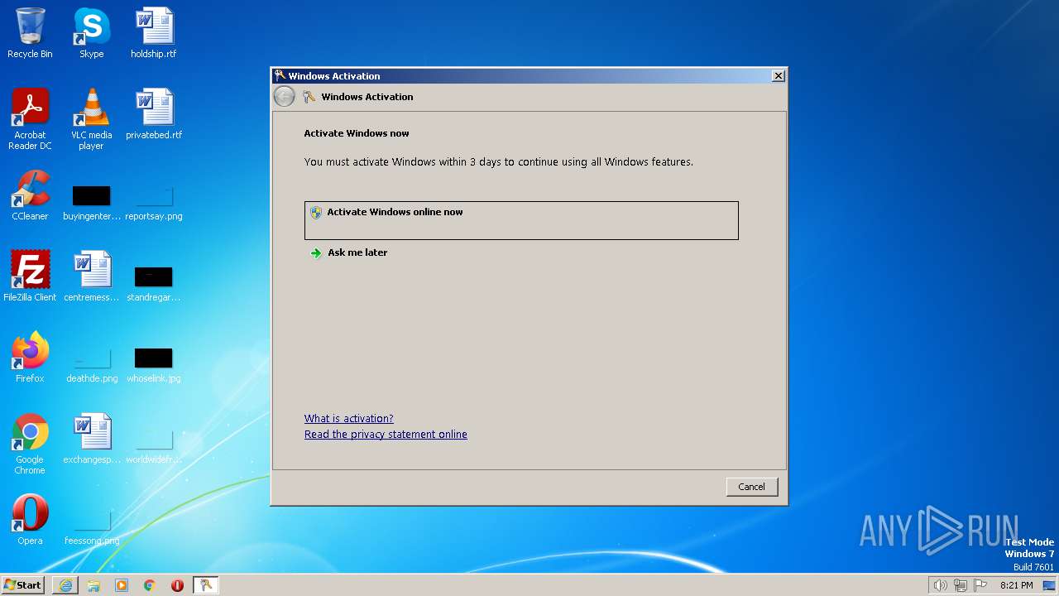Choose Activate Windows online now

521,220
